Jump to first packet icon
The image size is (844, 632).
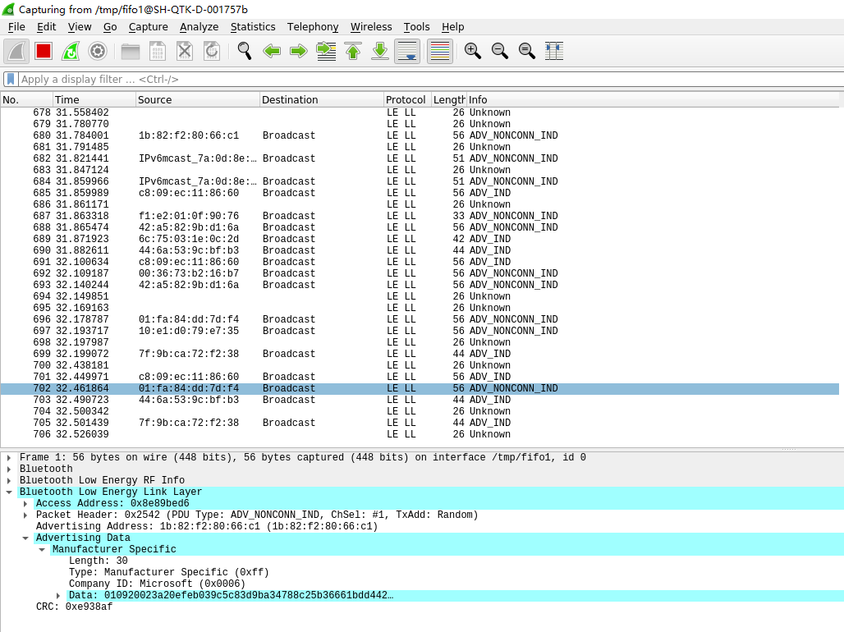tap(353, 51)
